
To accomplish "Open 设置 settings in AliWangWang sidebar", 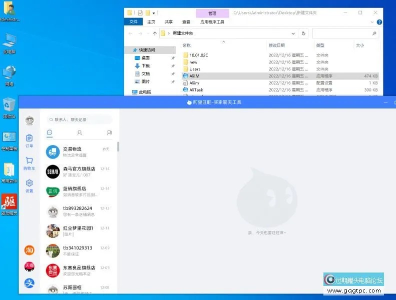I will (x=29, y=185).
